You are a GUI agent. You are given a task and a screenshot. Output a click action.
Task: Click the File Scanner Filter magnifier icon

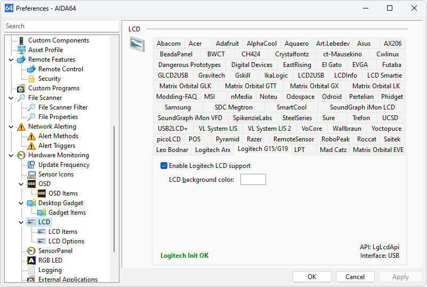[31, 107]
